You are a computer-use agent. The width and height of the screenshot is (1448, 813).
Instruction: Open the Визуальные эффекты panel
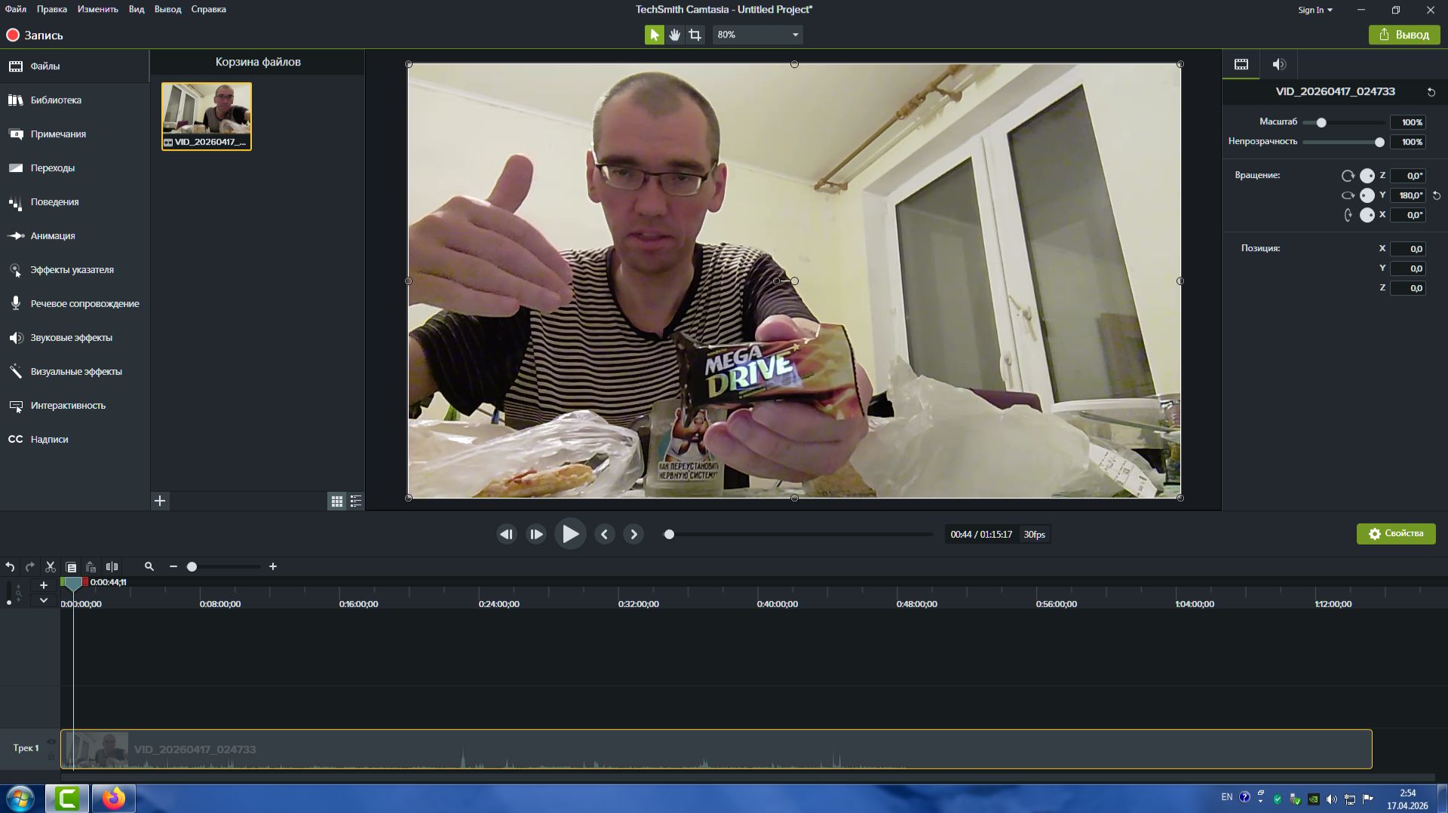(x=75, y=372)
